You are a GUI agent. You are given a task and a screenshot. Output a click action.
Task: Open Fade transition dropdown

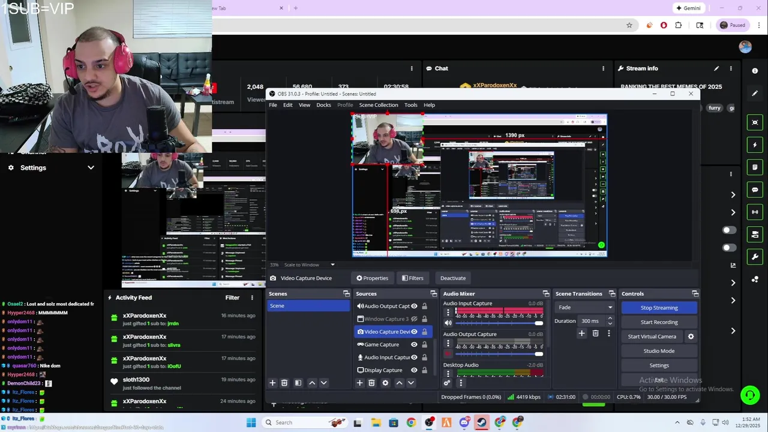[585, 307]
